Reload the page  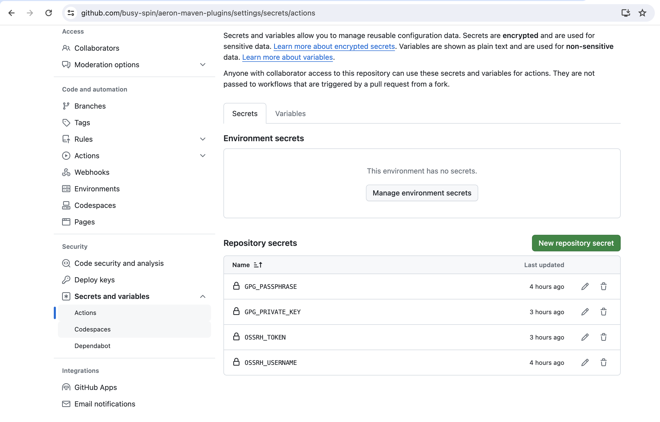(49, 13)
